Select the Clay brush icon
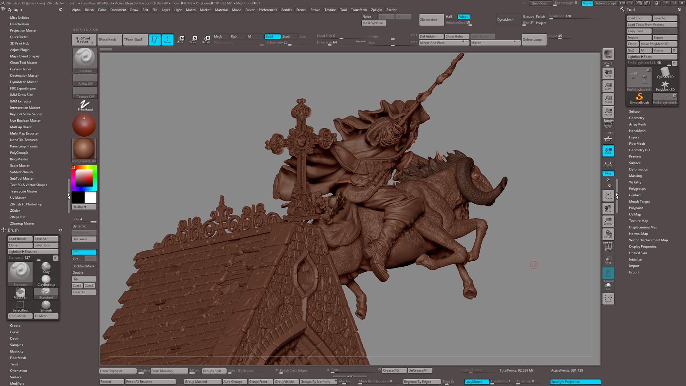This screenshot has height=386, width=686. [x=46, y=268]
